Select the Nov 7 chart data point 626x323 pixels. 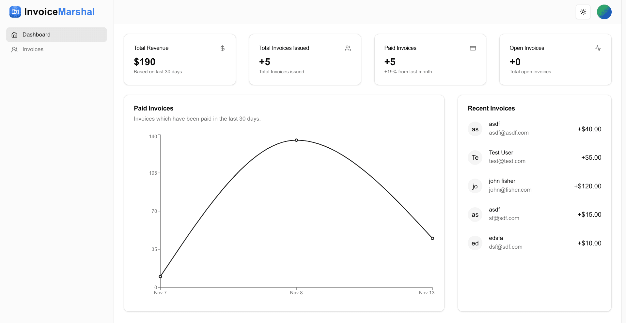tap(160, 277)
